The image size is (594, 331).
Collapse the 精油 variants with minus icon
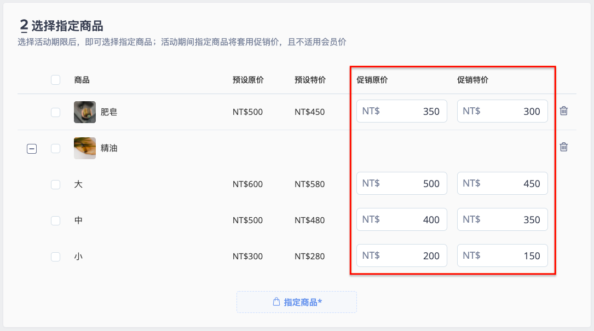pyautogui.click(x=32, y=148)
